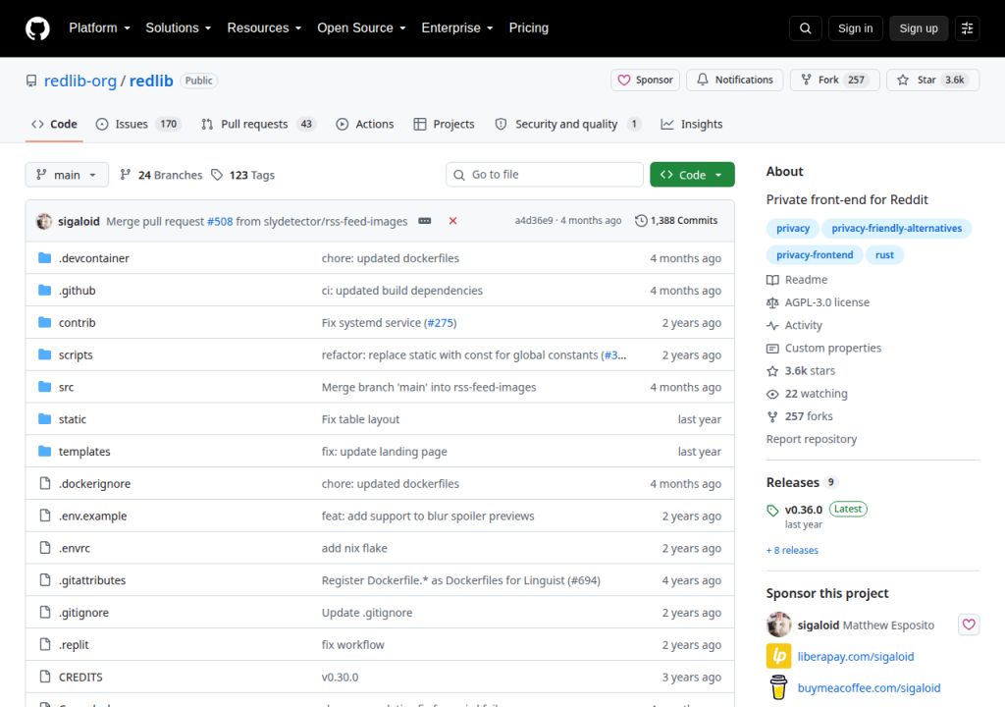Click sigaloid's avatar in commit header
The height and width of the screenshot is (707, 1005).
coord(44,221)
